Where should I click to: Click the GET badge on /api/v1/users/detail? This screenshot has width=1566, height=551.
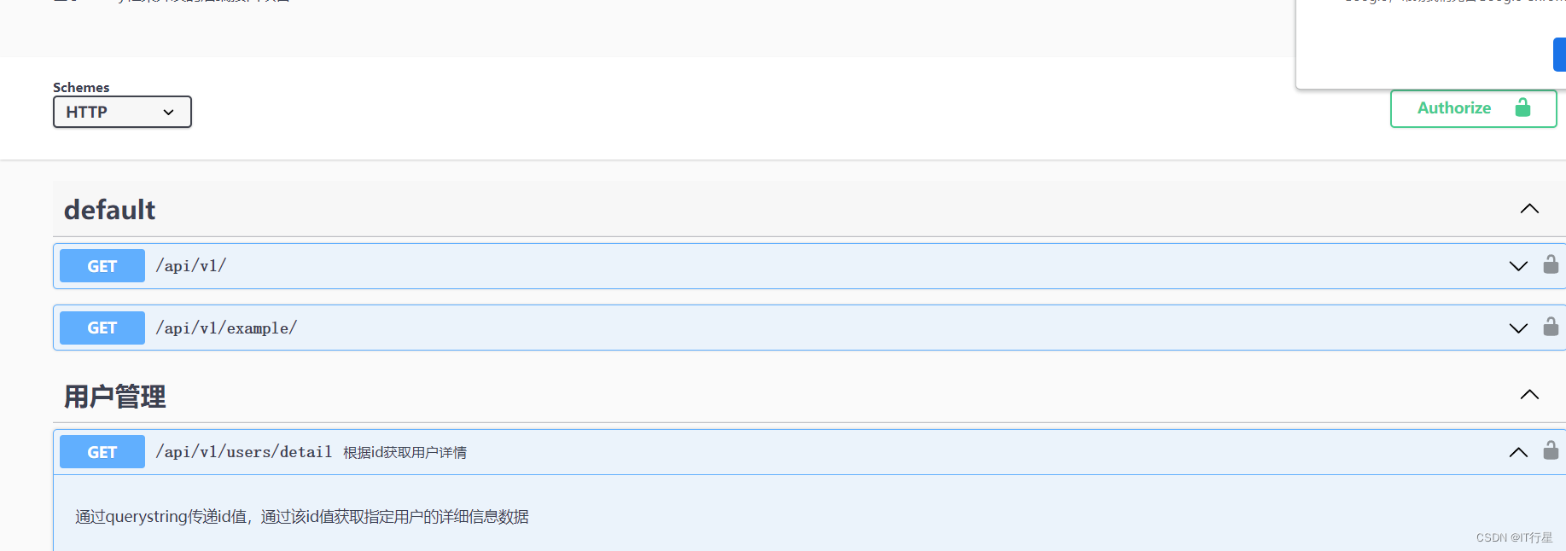[102, 451]
